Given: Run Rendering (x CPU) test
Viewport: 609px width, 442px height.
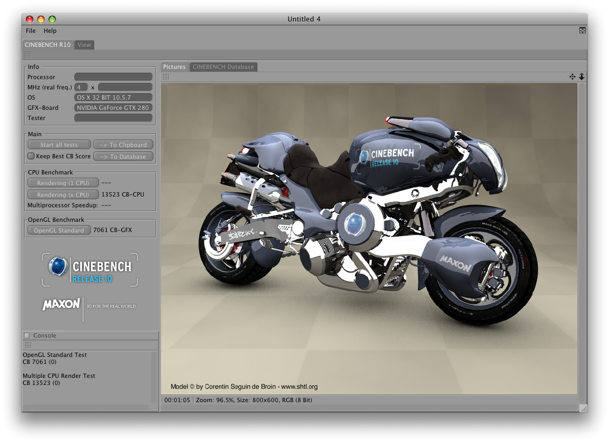Looking at the screenshot, I should tap(64, 194).
